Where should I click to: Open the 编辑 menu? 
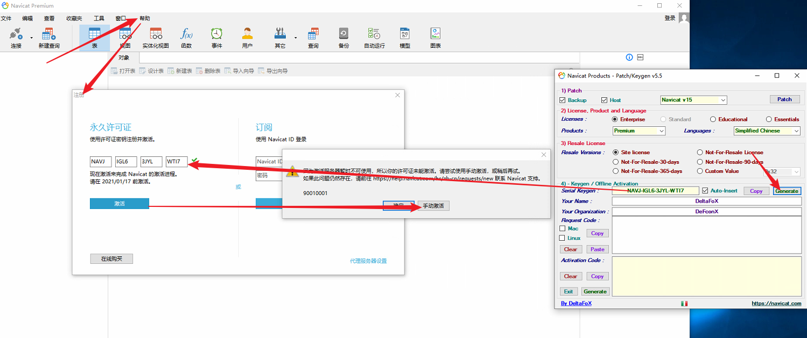coord(27,18)
